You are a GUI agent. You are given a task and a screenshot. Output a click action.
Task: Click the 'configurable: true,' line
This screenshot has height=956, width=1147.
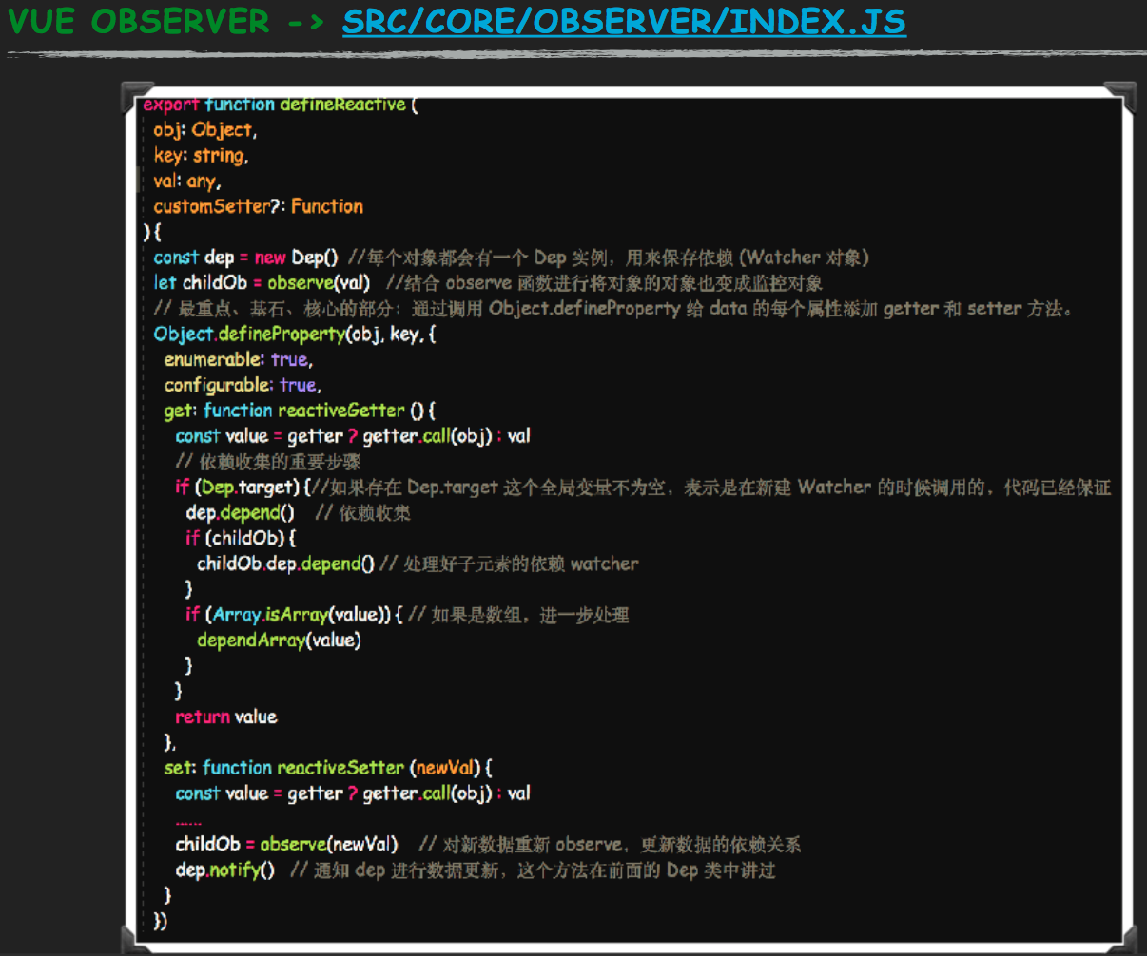tap(243, 385)
